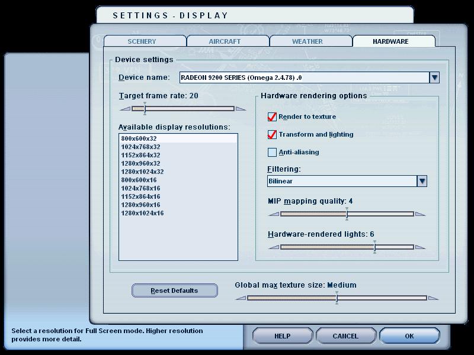
Task: Click right arrow of Global max texture size slider
Action: coord(433,298)
